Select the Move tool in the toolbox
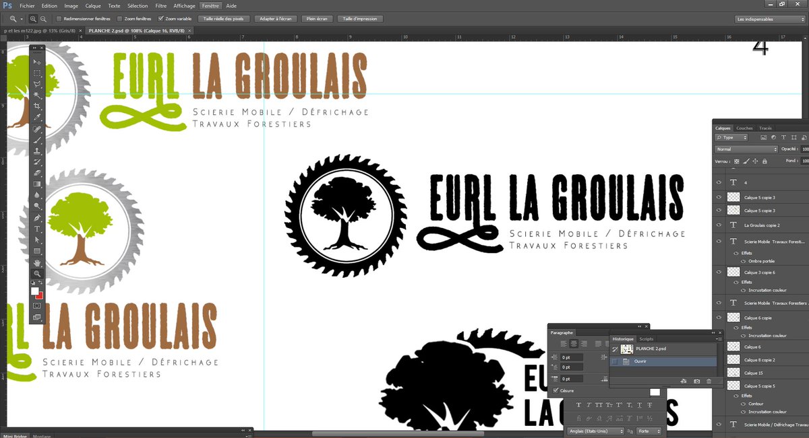809x438 pixels. 37,61
